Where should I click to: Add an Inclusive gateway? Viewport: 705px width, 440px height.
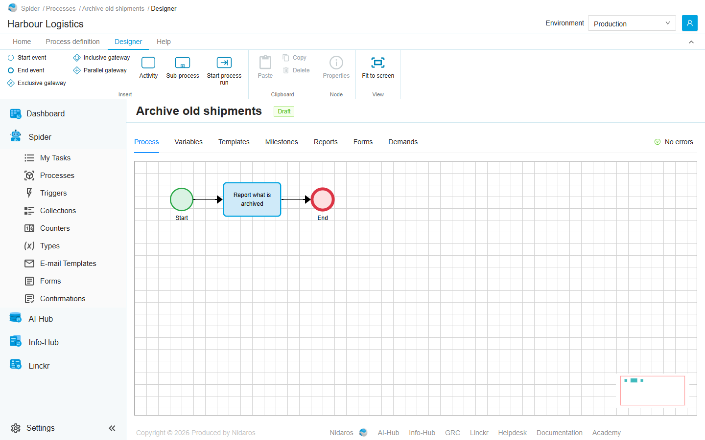pos(101,58)
